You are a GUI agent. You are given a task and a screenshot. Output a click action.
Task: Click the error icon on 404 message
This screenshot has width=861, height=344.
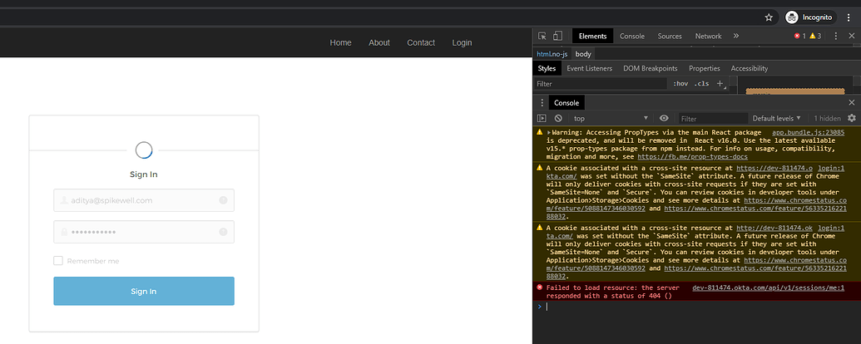[539, 287]
